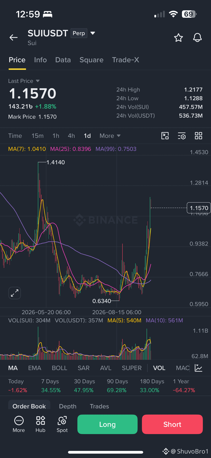Tap the red Short button

[x=172, y=424]
